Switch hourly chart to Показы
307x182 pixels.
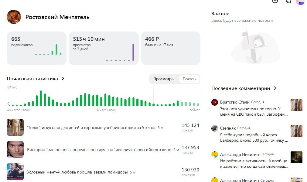[189, 79]
